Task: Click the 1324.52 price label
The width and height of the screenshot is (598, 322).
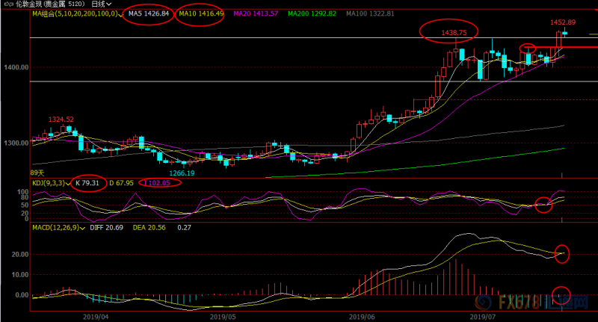Action: tap(61, 120)
